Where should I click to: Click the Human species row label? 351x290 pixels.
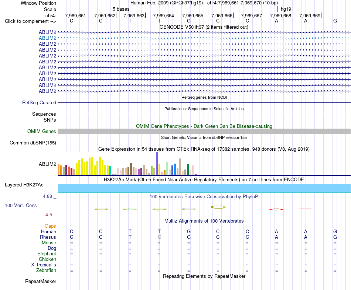tap(48, 231)
